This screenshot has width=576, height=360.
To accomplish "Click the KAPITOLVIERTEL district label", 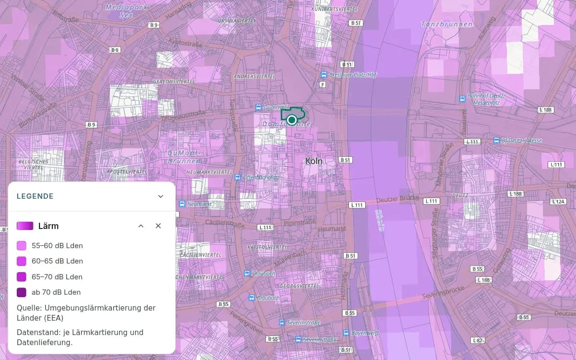I will point(267,247).
